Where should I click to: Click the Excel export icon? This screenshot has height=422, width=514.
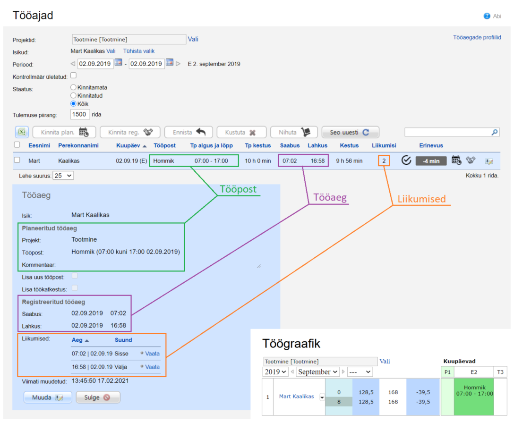pyautogui.click(x=21, y=133)
